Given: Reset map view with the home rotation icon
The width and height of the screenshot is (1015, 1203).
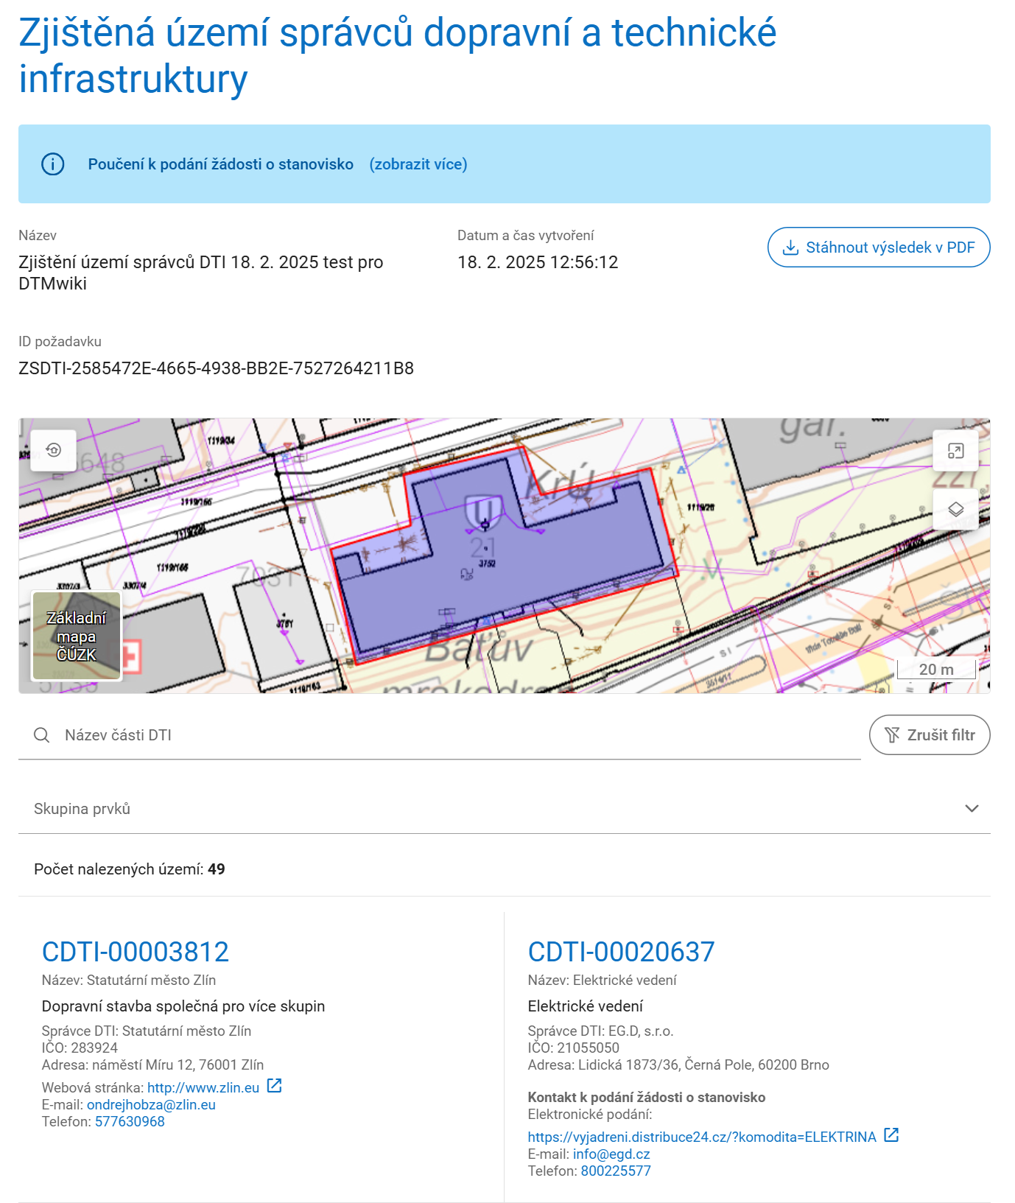Looking at the screenshot, I should (53, 450).
